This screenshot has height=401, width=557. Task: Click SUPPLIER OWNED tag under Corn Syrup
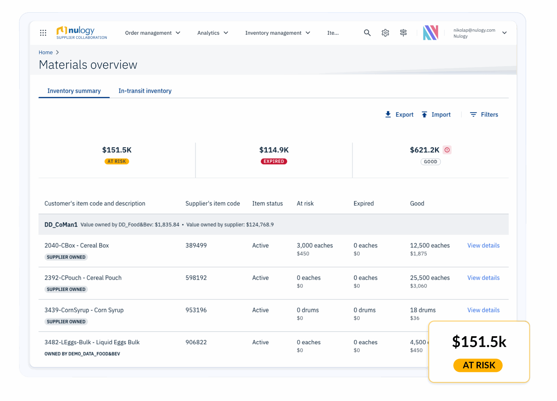pyautogui.click(x=66, y=322)
